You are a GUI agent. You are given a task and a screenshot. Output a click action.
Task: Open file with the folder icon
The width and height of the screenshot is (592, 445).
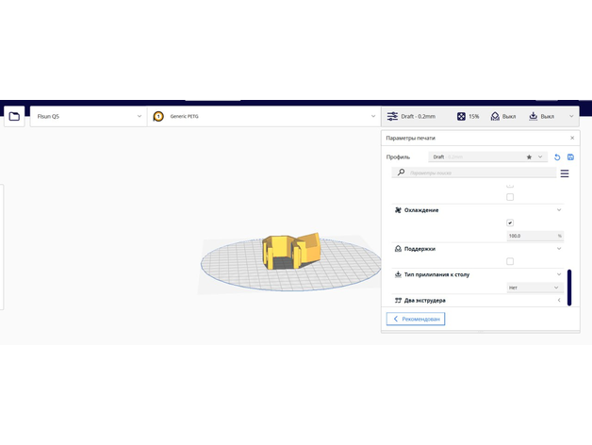click(x=14, y=116)
